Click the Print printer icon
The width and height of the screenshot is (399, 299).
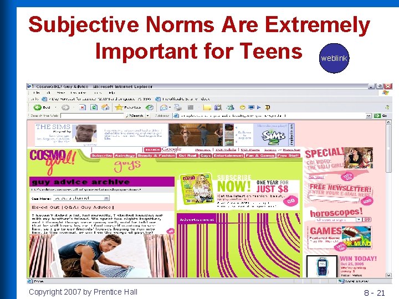178,107
